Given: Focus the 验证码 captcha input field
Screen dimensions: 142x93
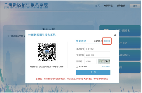Looking at the screenshot, I should (91, 61).
